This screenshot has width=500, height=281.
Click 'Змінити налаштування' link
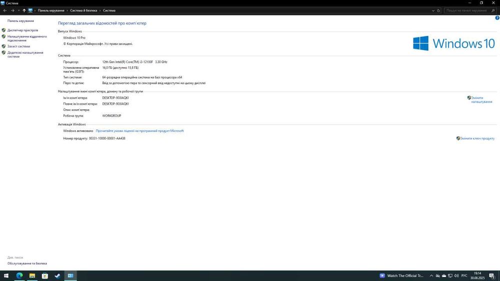click(x=481, y=100)
